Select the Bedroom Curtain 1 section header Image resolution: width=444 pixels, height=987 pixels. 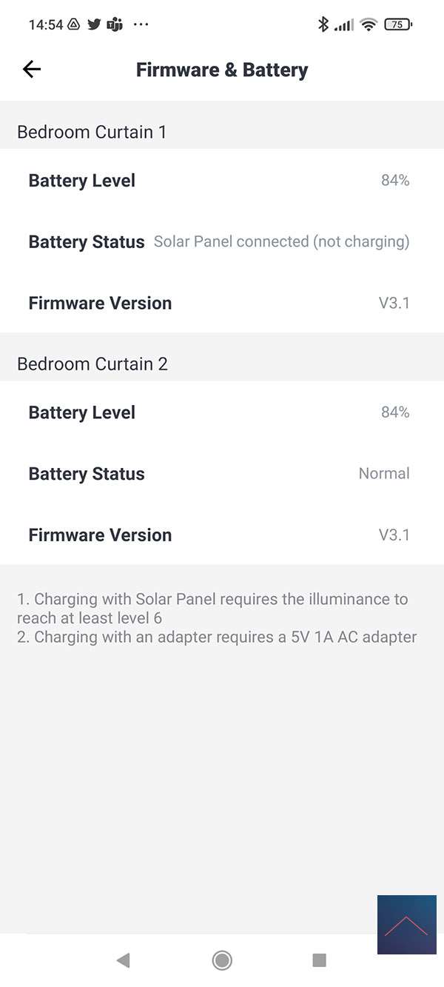click(92, 132)
